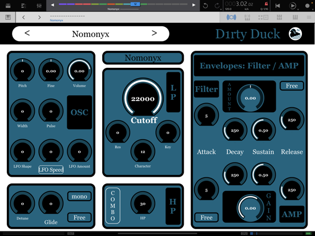
Task: Open the track inspector list icon
Action: click(23, 6)
